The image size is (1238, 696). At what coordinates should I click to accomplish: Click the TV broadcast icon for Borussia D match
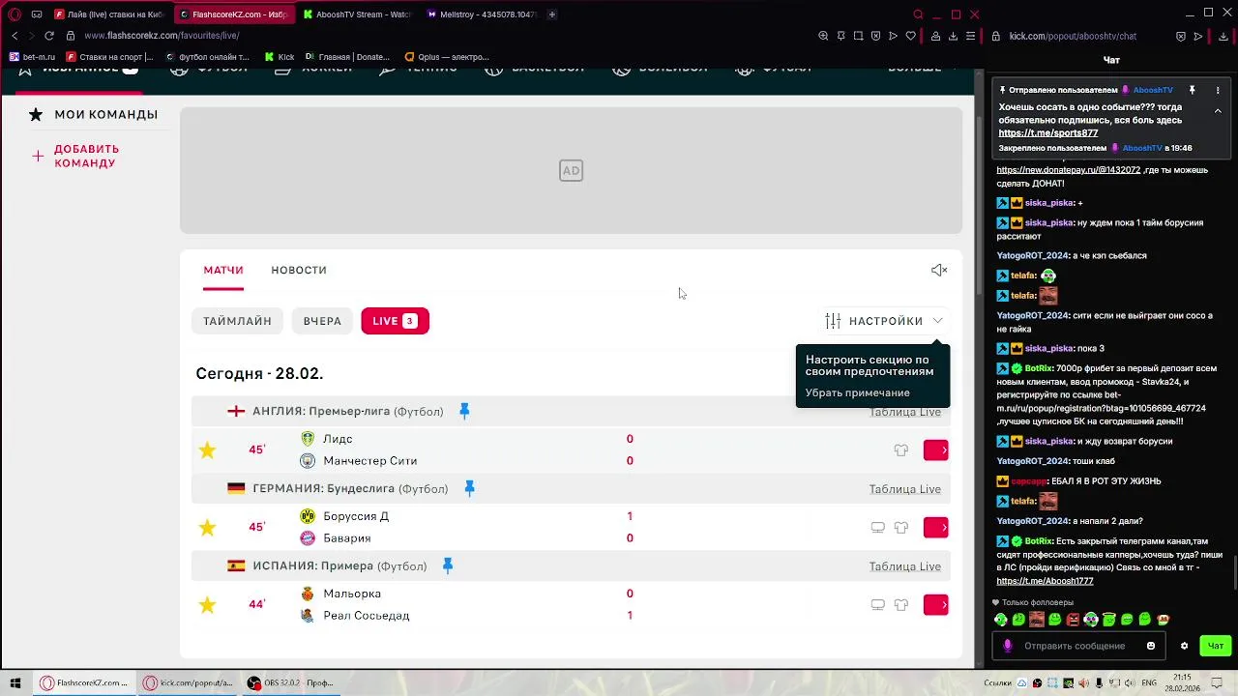(x=877, y=527)
